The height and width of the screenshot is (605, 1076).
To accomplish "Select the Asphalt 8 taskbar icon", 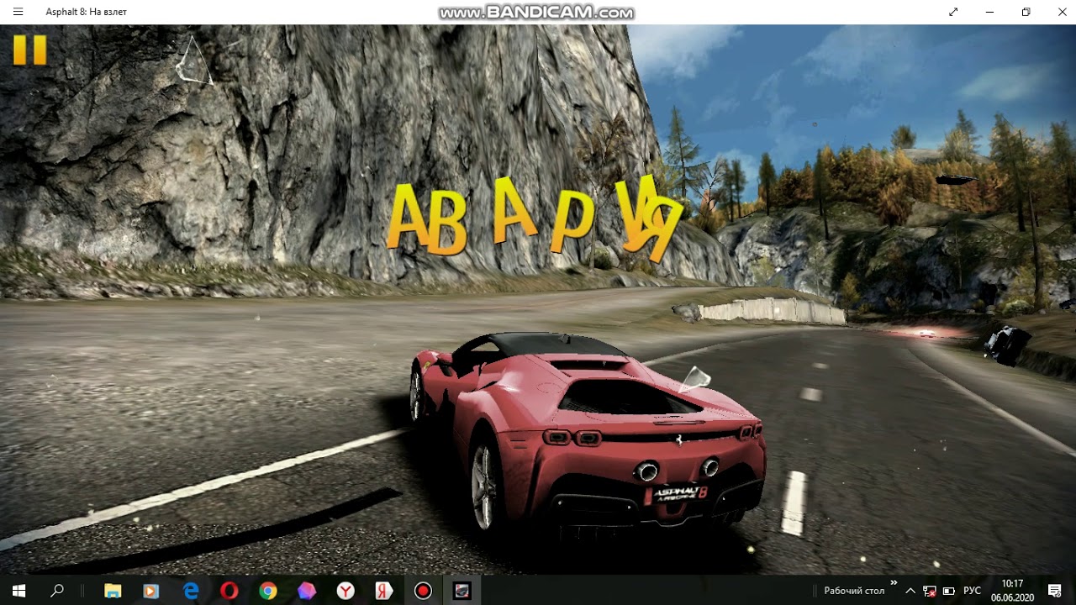I will [x=462, y=591].
